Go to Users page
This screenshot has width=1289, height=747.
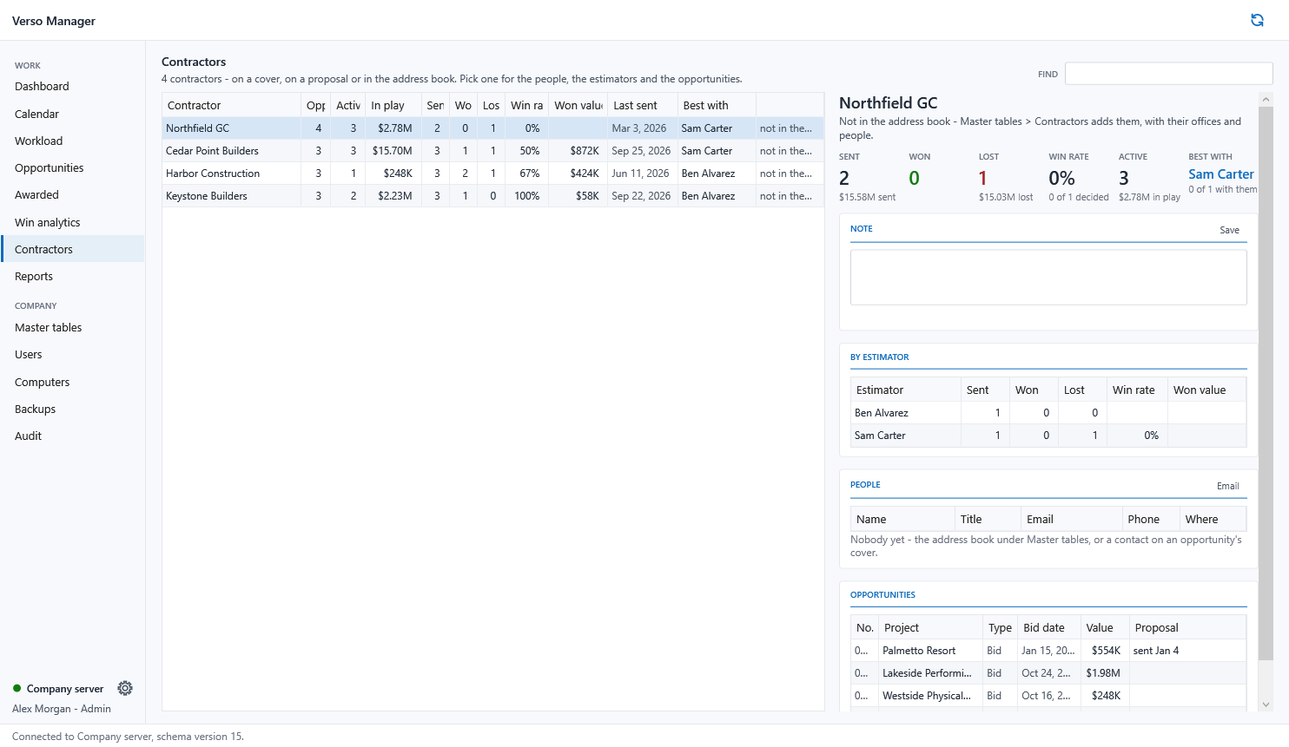tap(73, 354)
